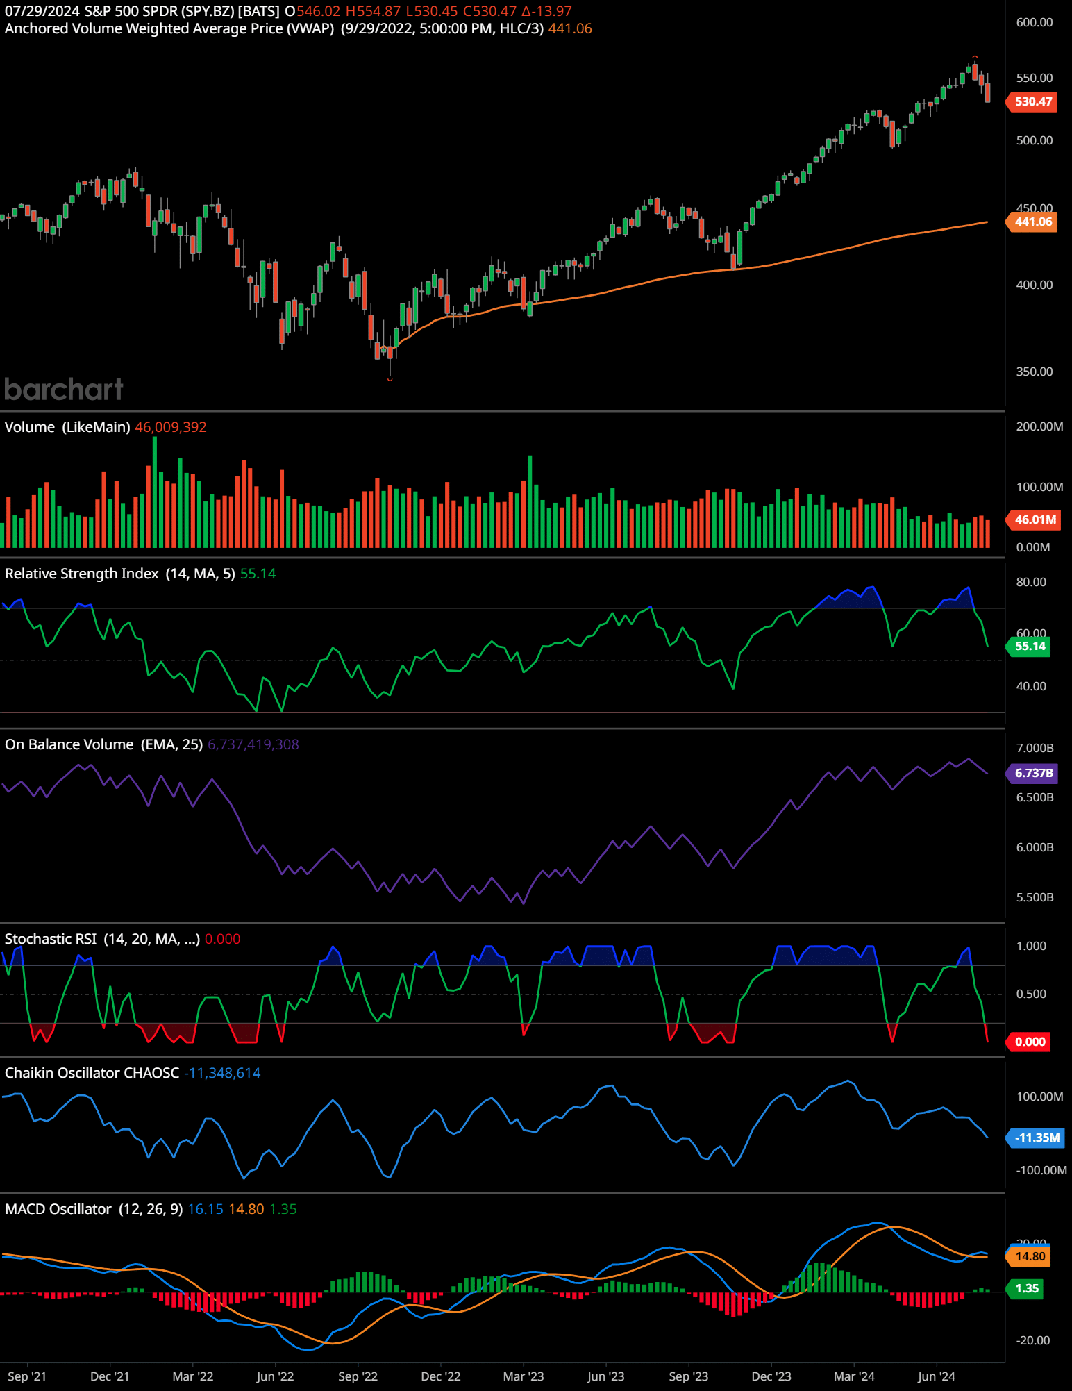
Task: Click the Mar '24 date axis label
Action: point(854,1376)
